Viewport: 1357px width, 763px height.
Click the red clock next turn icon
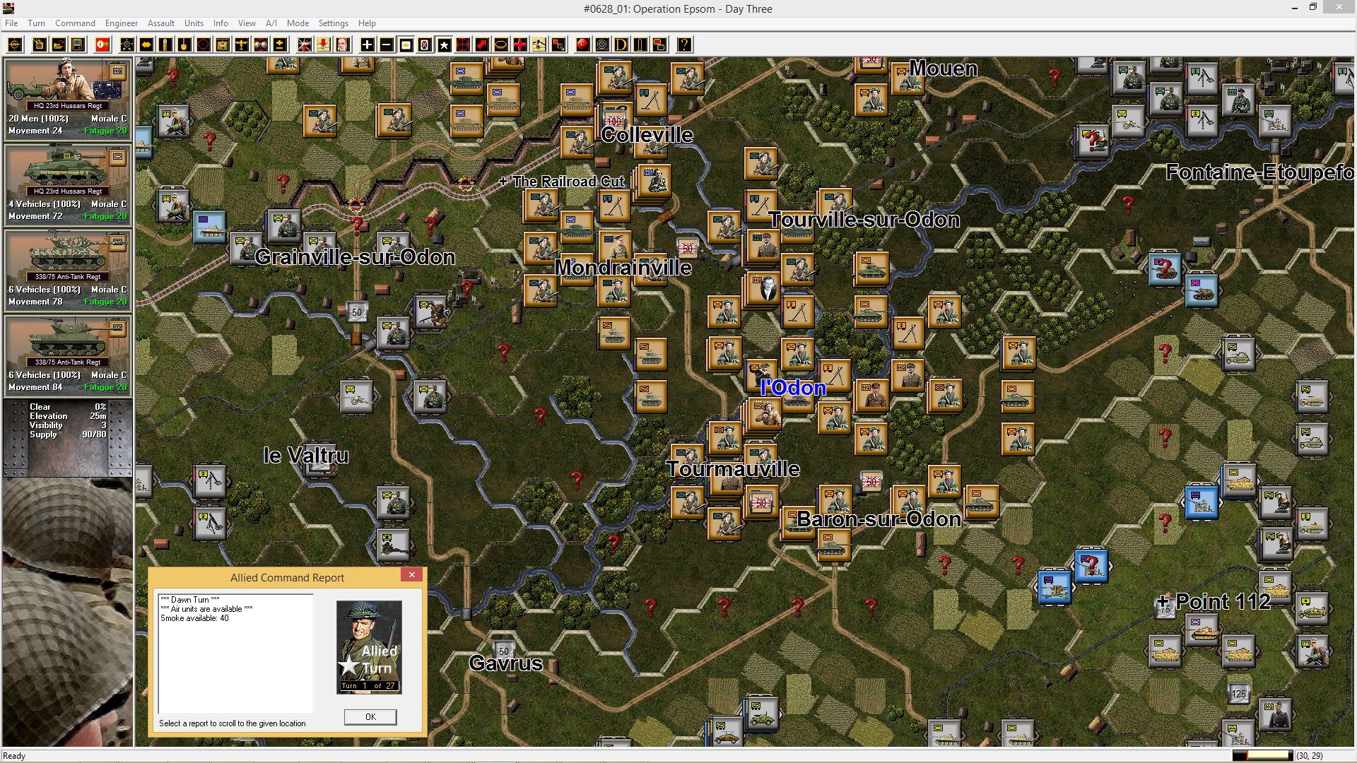(x=102, y=45)
